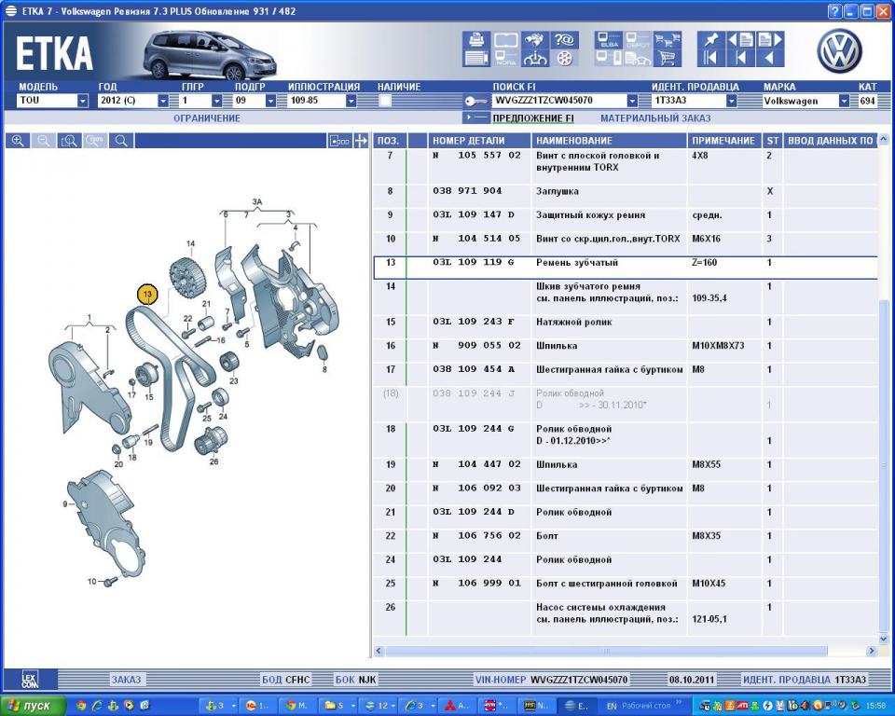Image resolution: width=895 pixels, height=716 pixels.
Task: Toggle the НАЛИЧИЕ checkbox
Action: click(385, 101)
